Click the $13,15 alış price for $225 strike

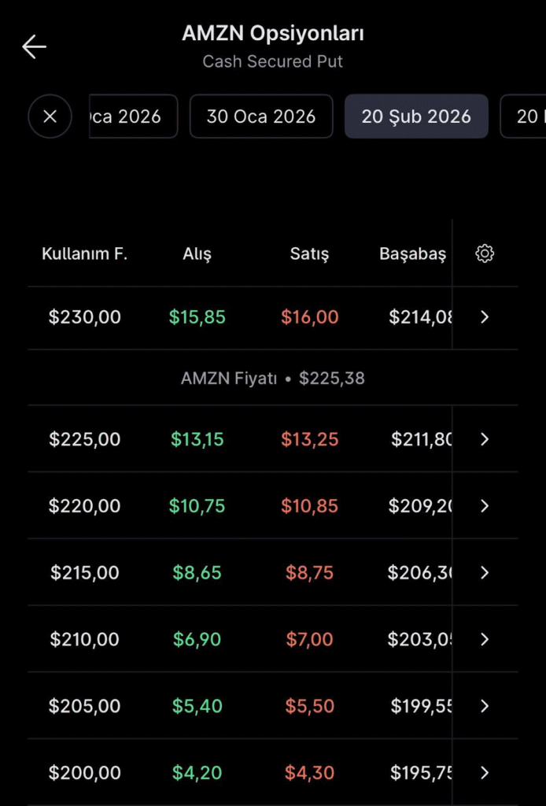pos(197,439)
